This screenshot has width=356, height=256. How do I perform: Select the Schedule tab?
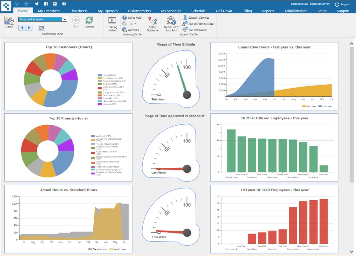199,11
